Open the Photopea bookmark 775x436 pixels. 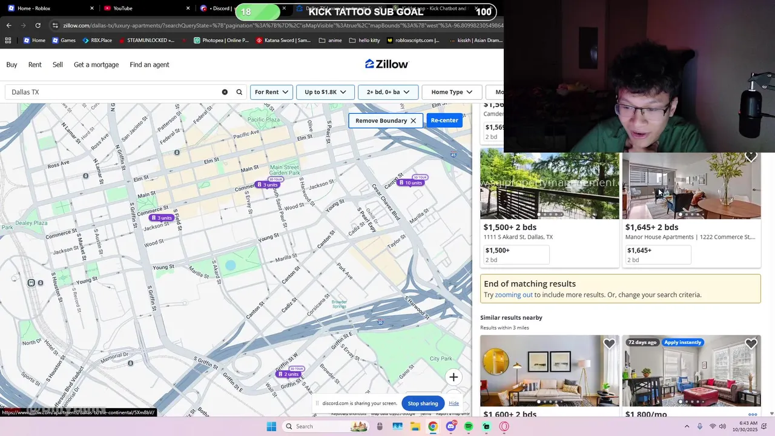[221, 41]
